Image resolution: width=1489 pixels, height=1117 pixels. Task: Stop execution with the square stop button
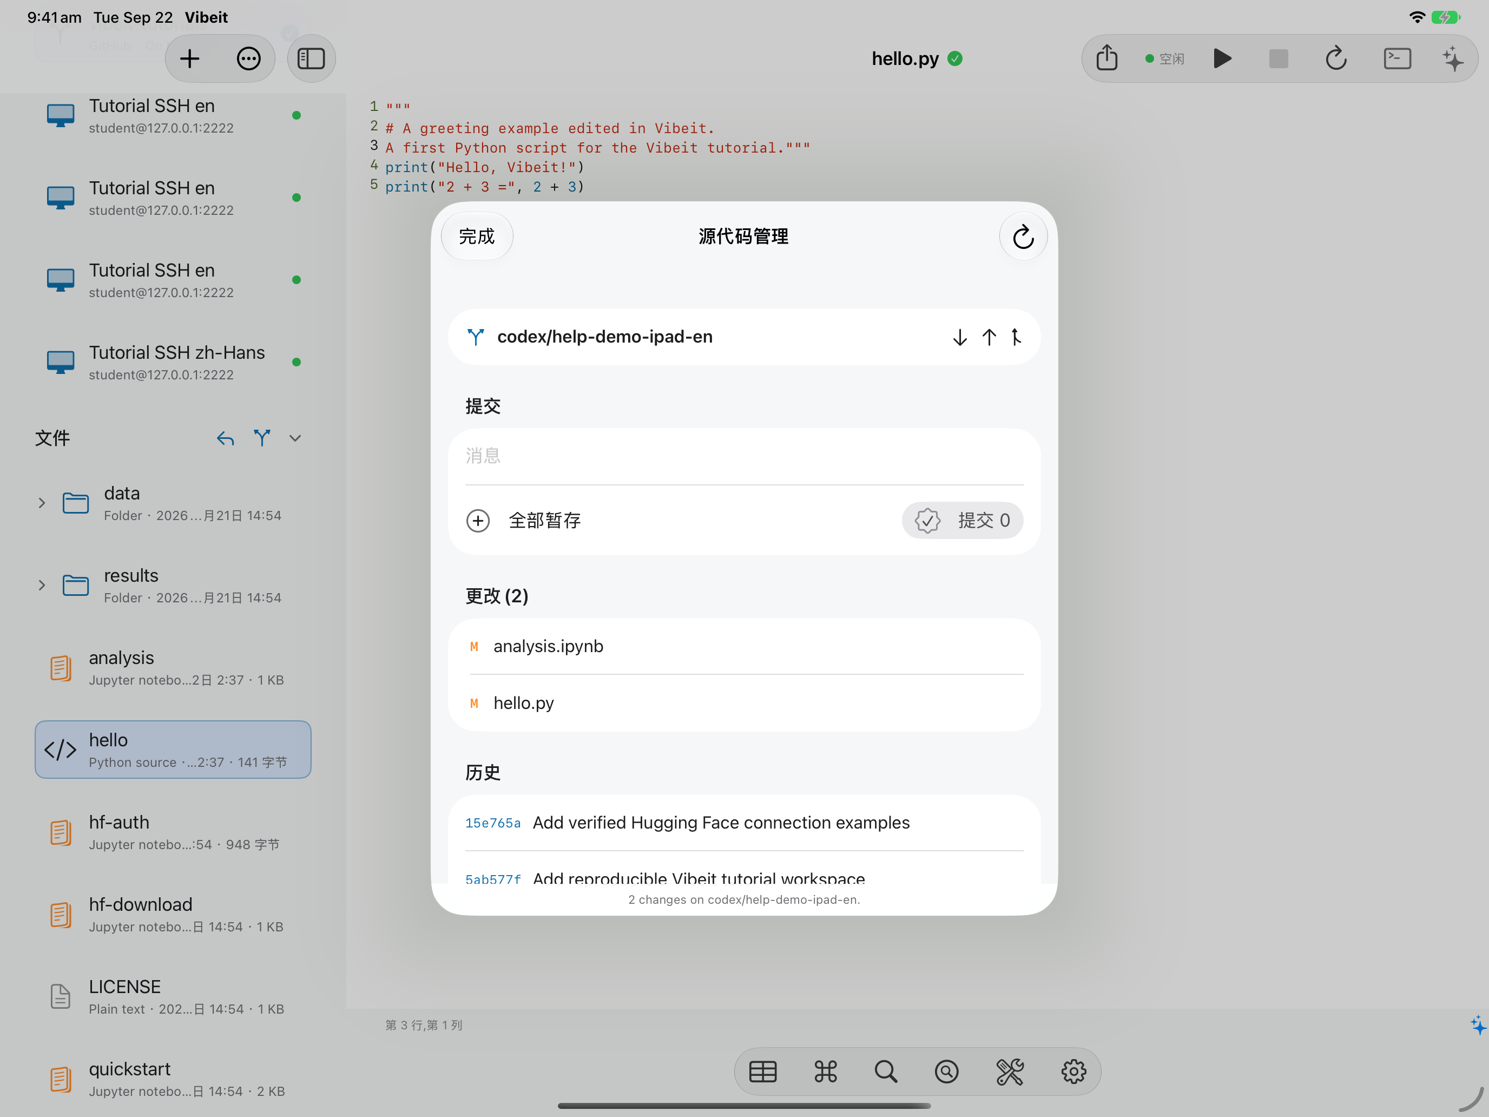click(x=1279, y=58)
